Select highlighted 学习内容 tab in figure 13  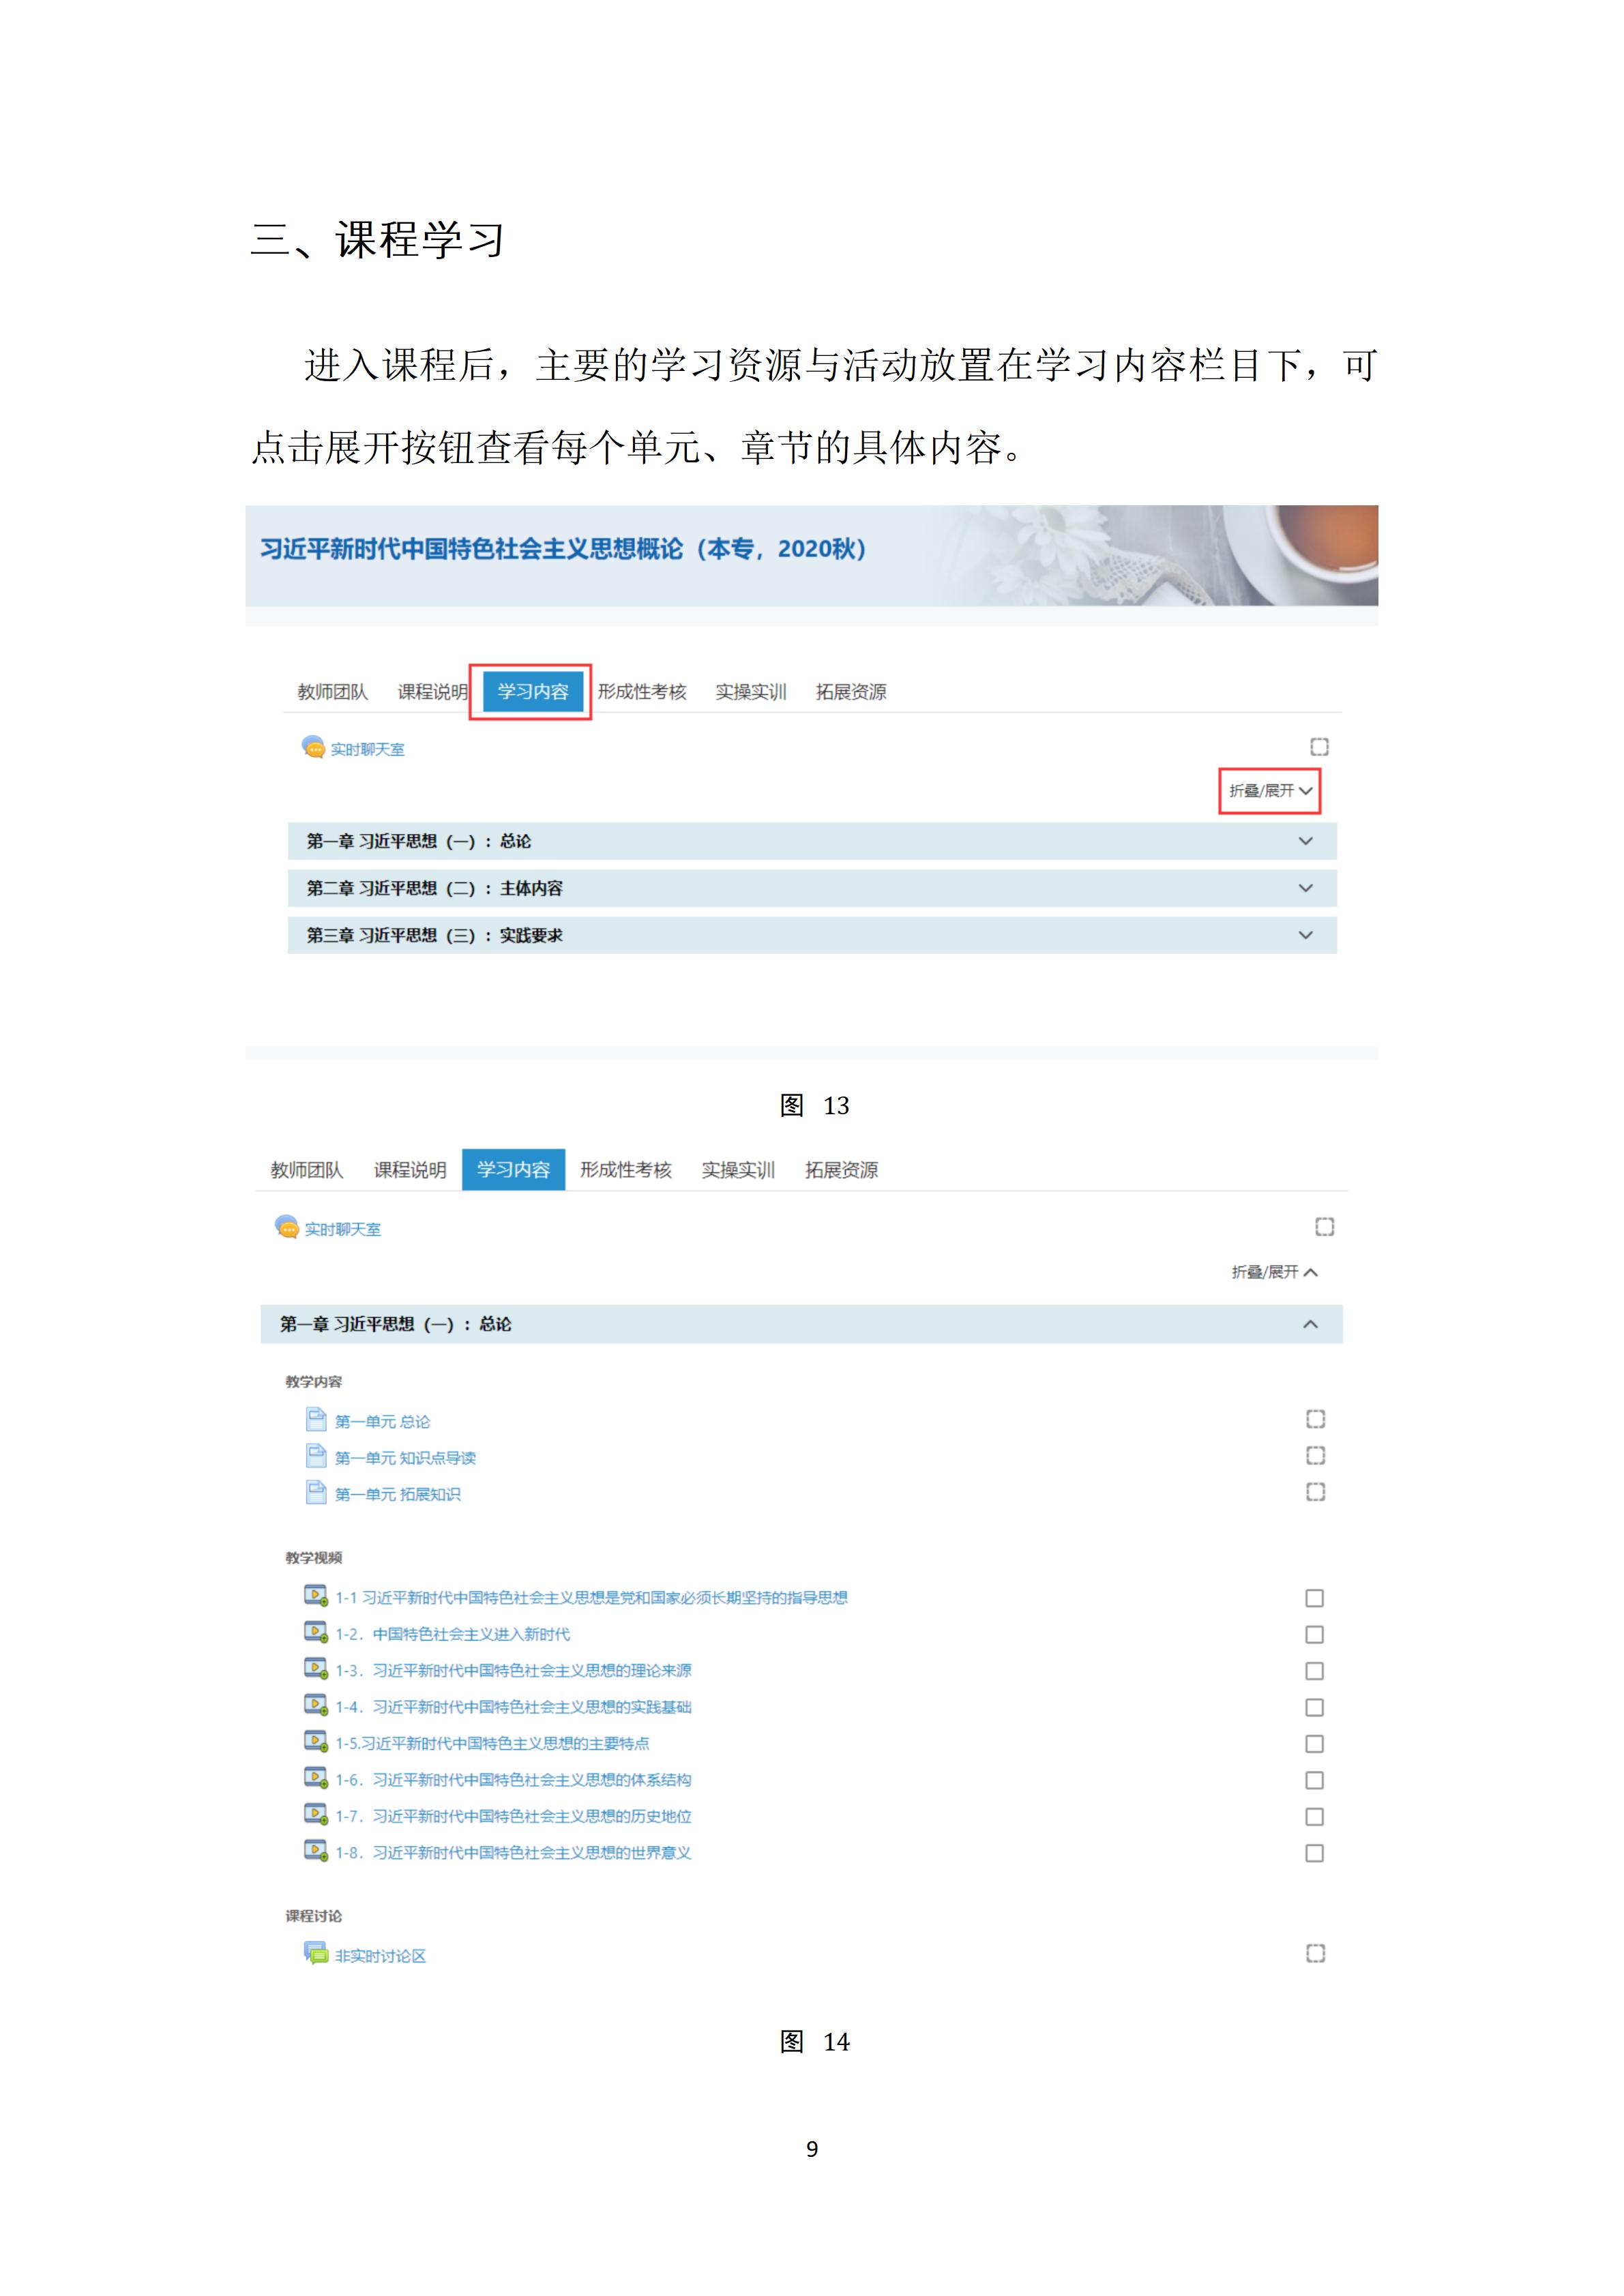(x=533, y=692)
